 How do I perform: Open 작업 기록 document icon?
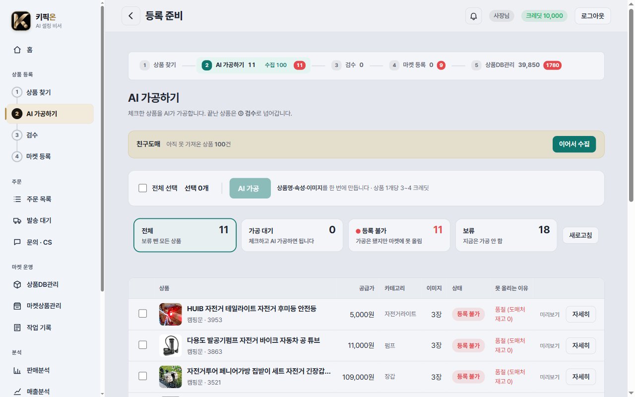pos(17,328)
